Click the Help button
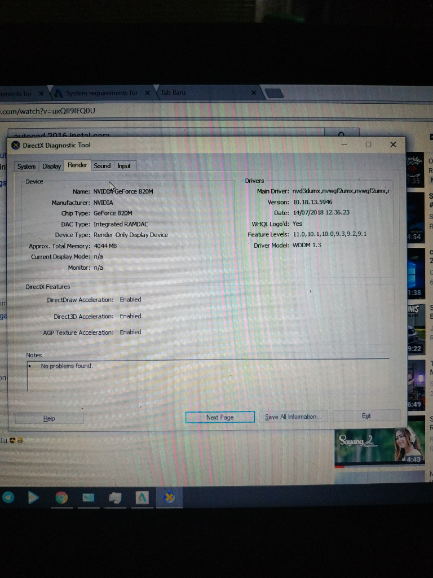Viewport: 433px width, 578px height. click(x=49, y=418)
